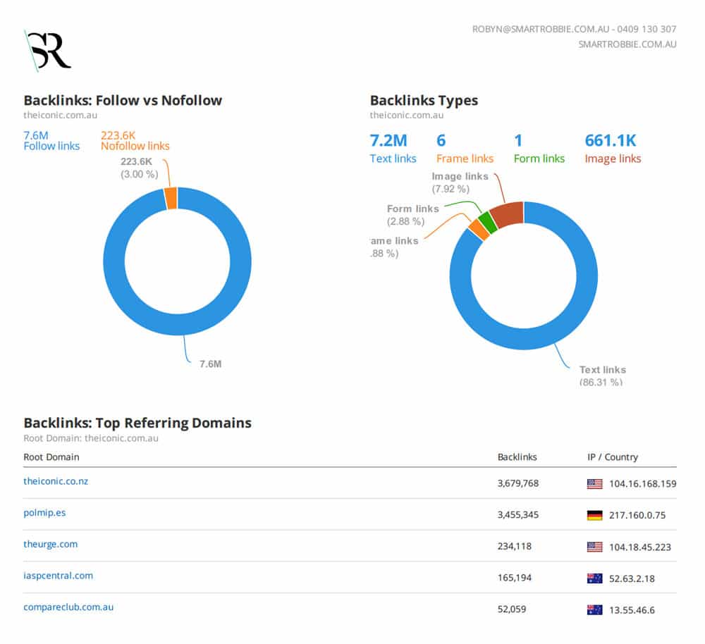The image size is (705, 644).
Task: Click the 3,679,768 backlinks value
Action: [518, 483]
